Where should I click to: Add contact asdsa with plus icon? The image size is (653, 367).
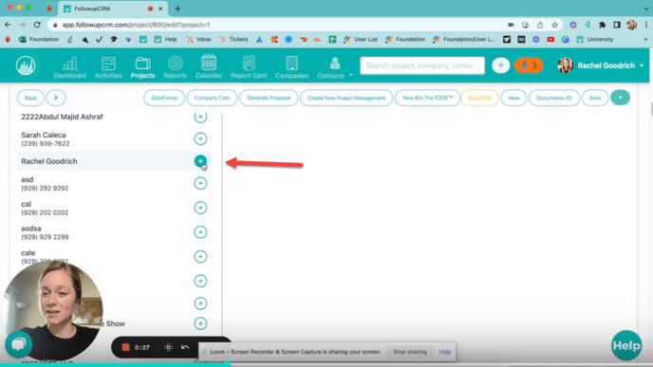pos(200,232)
